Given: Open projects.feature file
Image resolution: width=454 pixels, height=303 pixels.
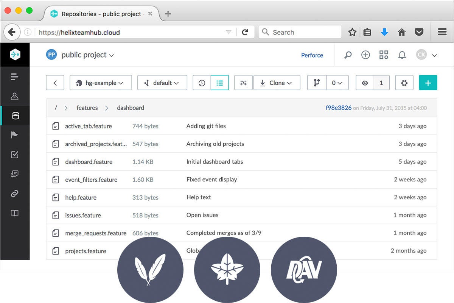Looking at the screenshot, I should pyautogui.click(x=86, y=251).
